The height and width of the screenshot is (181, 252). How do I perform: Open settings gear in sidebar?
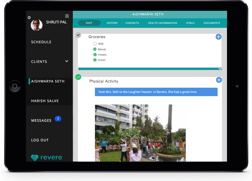tap(29, 18)
